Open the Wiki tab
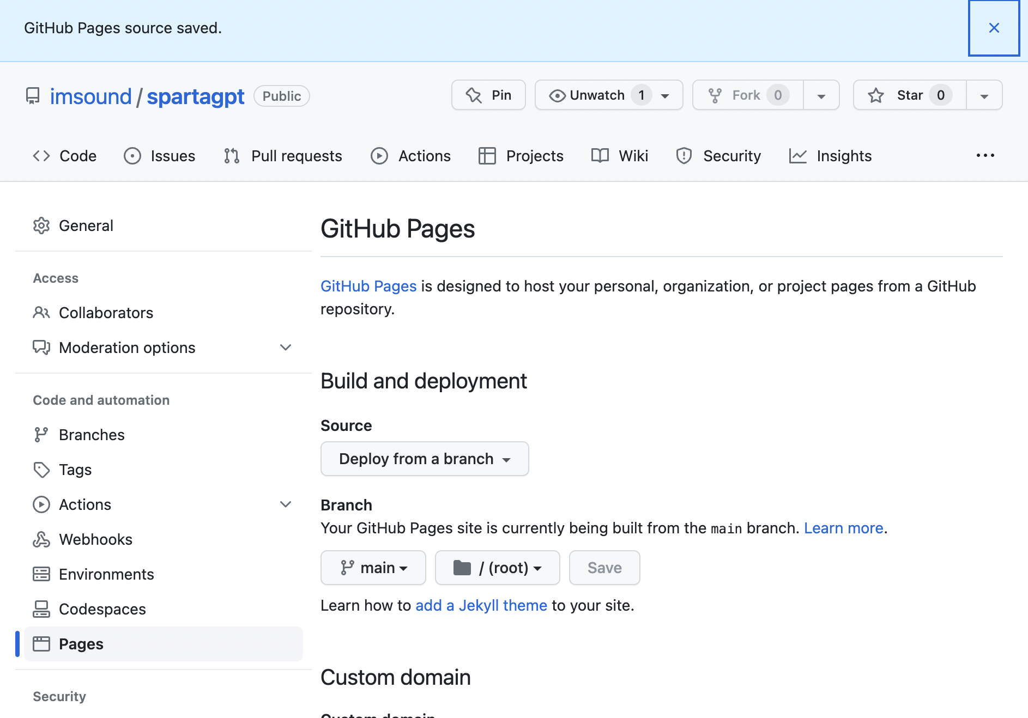Viewport: 1028px width, 718px height. click(620, 156)
